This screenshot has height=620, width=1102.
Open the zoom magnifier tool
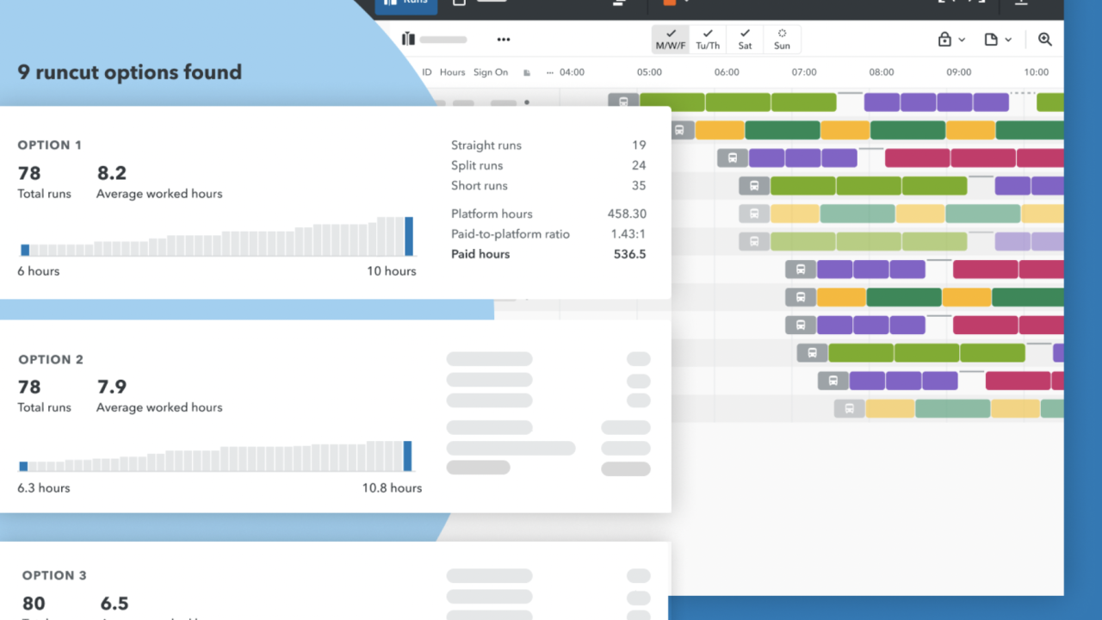click(1044, 39)
